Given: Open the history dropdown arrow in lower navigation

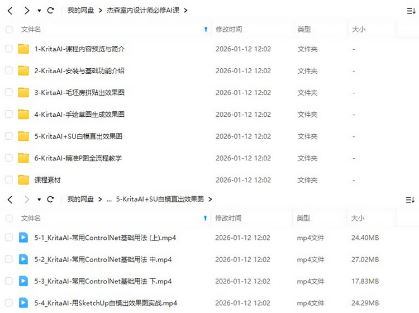Looking at the screenshot, I should (x=39, y=200).
